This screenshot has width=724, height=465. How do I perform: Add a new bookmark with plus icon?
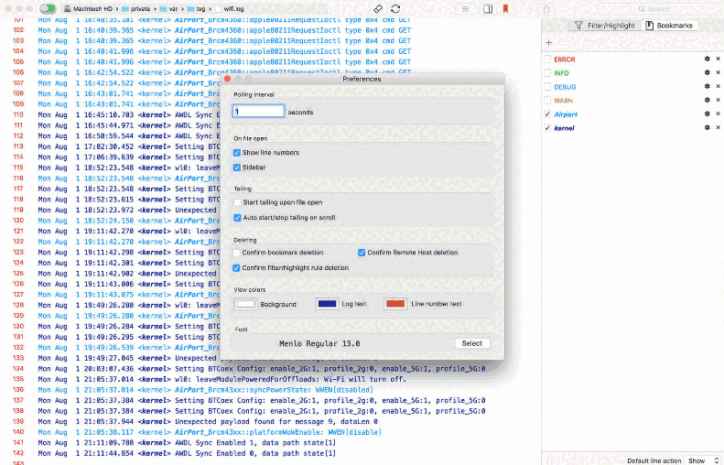548,43
